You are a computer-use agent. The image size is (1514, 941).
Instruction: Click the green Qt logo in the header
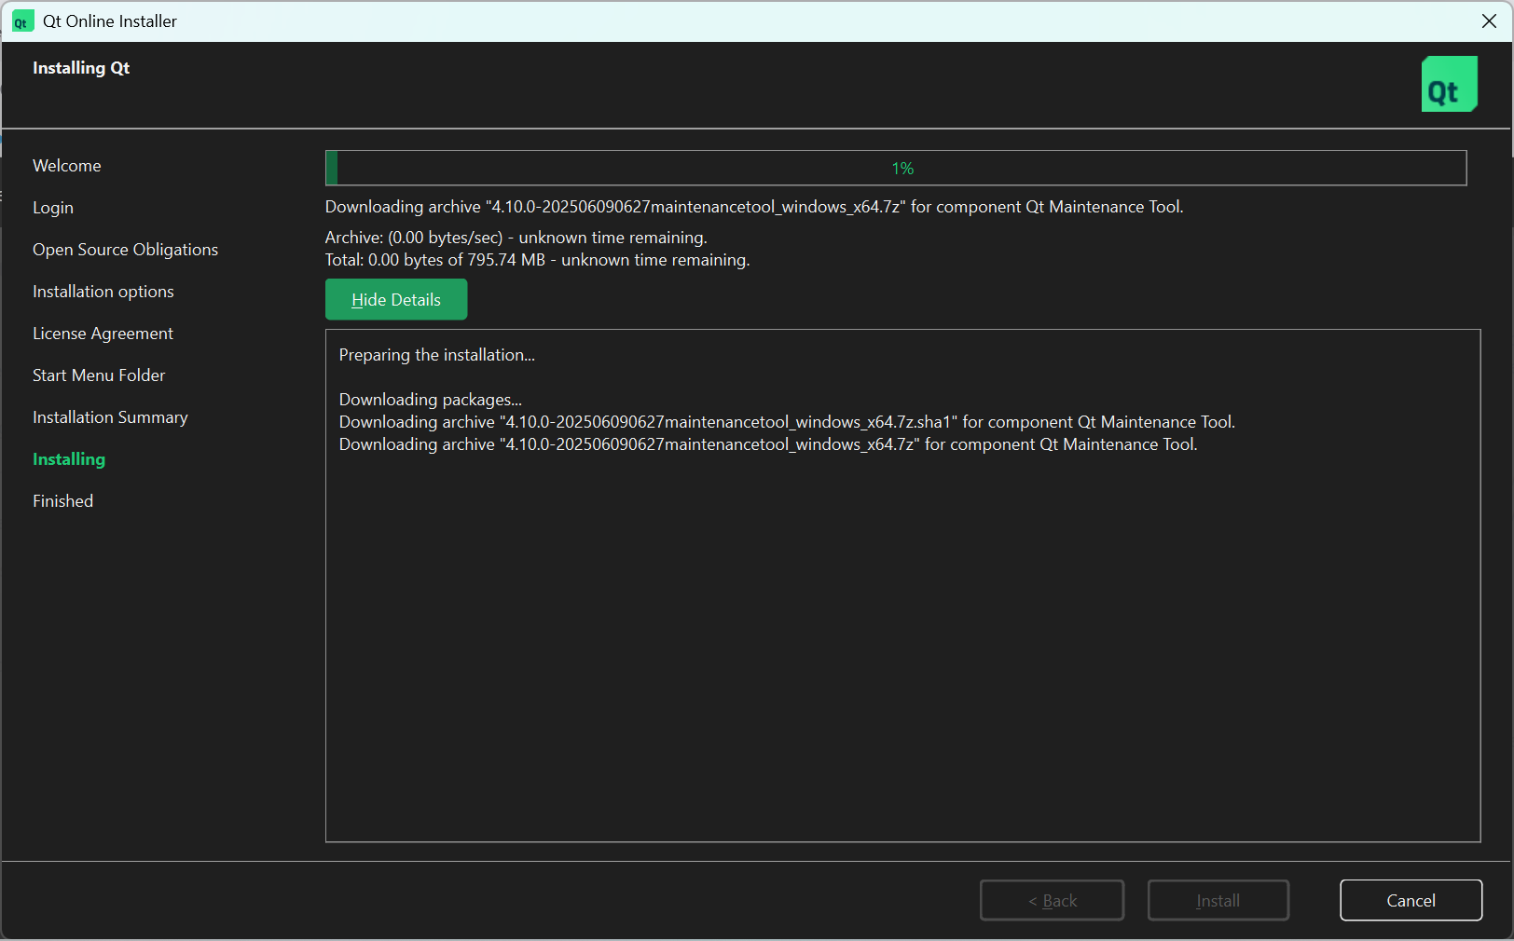1448,84
